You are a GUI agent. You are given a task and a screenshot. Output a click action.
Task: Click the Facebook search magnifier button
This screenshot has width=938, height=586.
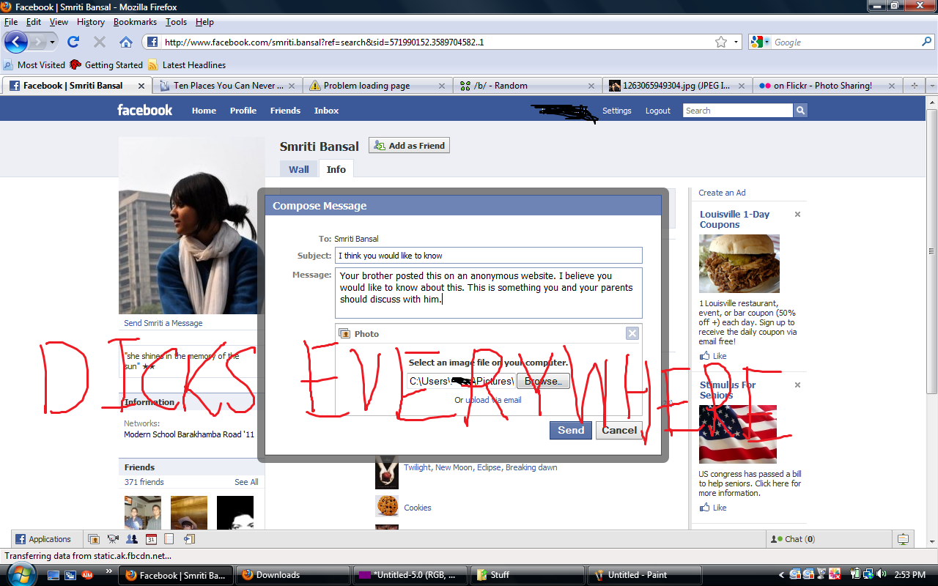(800, 111)
